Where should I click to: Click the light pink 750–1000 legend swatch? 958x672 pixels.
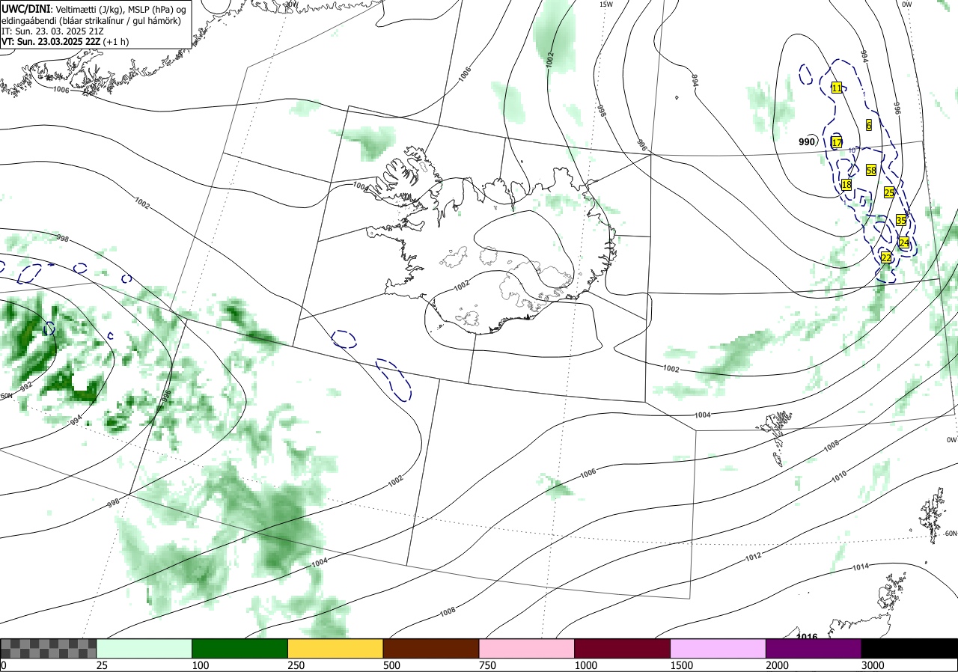pos(527,648)
